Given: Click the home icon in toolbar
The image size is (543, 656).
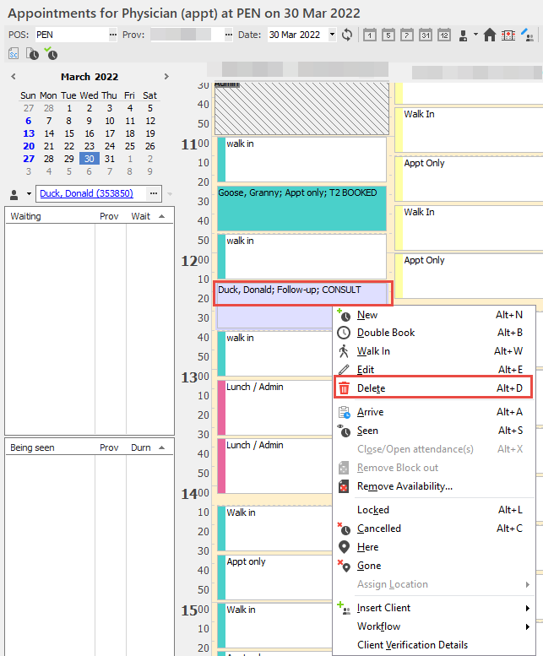Looking at the screenshot, I should [489, 35].
